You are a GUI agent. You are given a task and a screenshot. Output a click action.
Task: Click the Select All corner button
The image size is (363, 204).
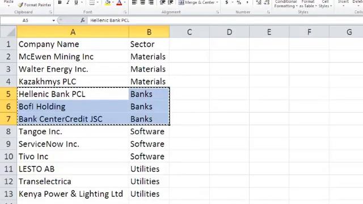[x=9, y=32]
